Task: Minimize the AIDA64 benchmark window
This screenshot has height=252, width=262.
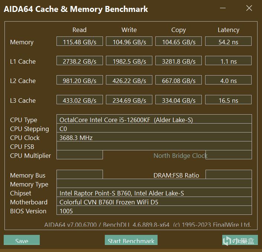Action: pyautogui.click(x=223, y=8)
